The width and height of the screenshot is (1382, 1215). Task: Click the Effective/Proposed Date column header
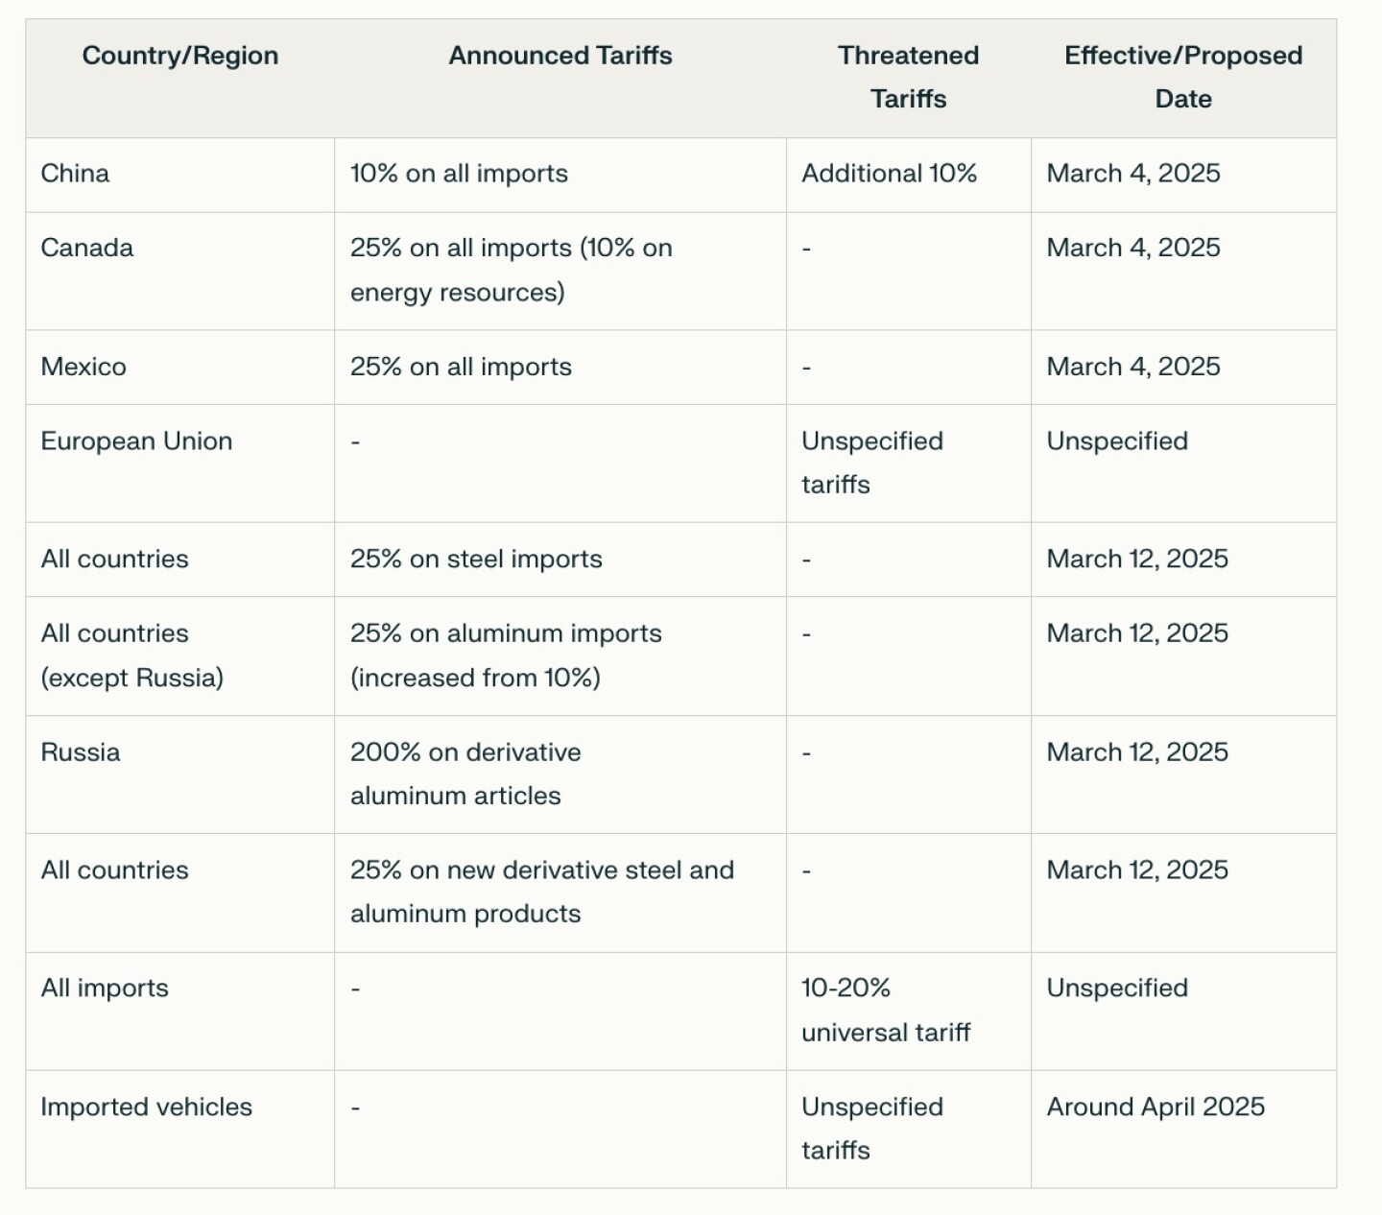(1183, 77)
